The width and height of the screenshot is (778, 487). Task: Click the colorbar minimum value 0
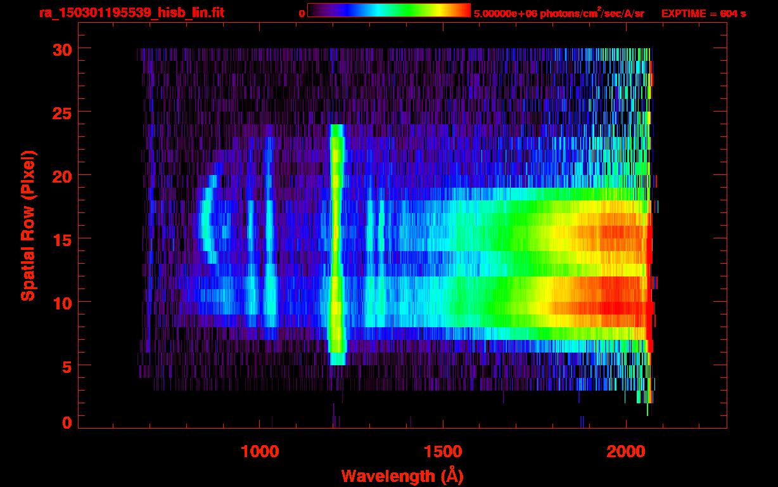click(302, 13)
